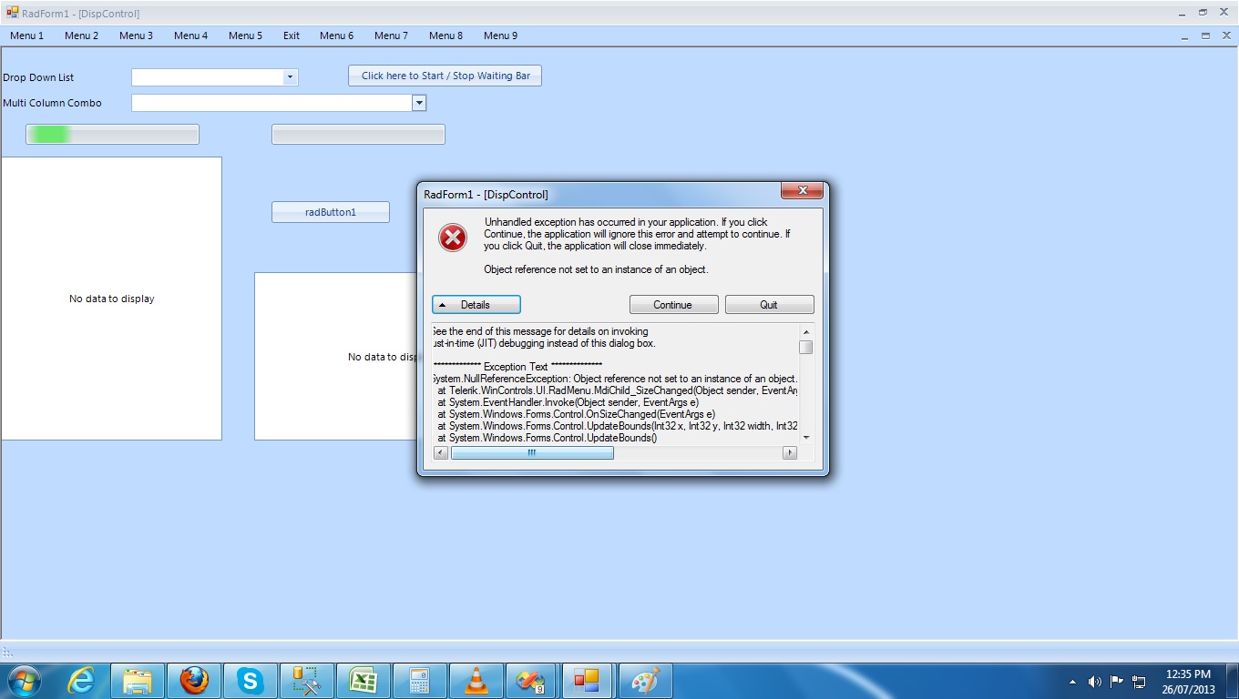Open the Multi Column Combo dropdown arrow
Screen dimensions: 1239x699
pyautogui.click(x=419, y=103)
